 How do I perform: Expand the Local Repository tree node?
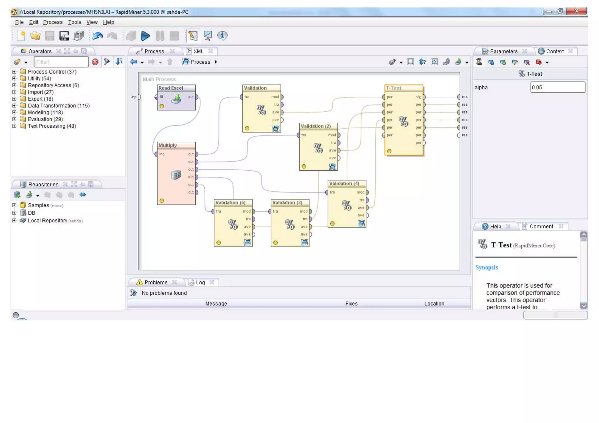tap(14, 221)
